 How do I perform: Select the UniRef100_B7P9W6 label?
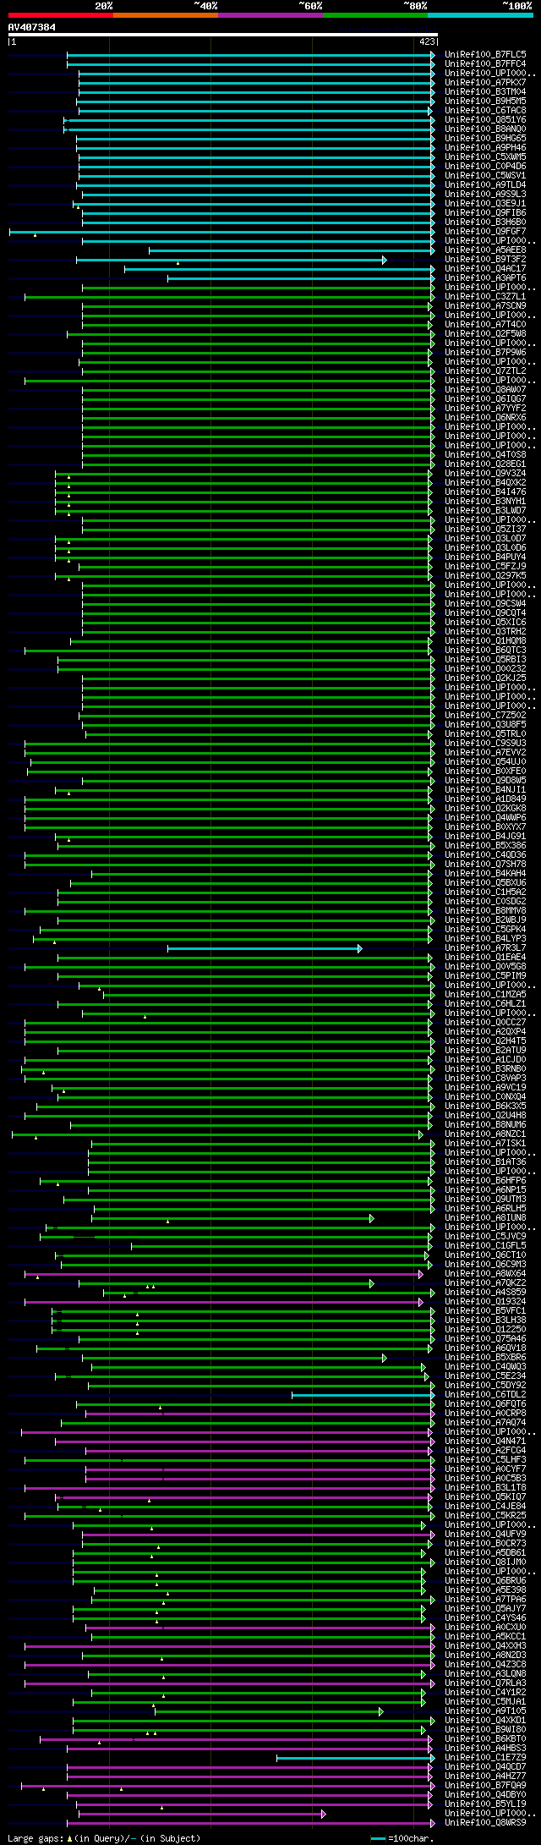(x=485, y=353)
